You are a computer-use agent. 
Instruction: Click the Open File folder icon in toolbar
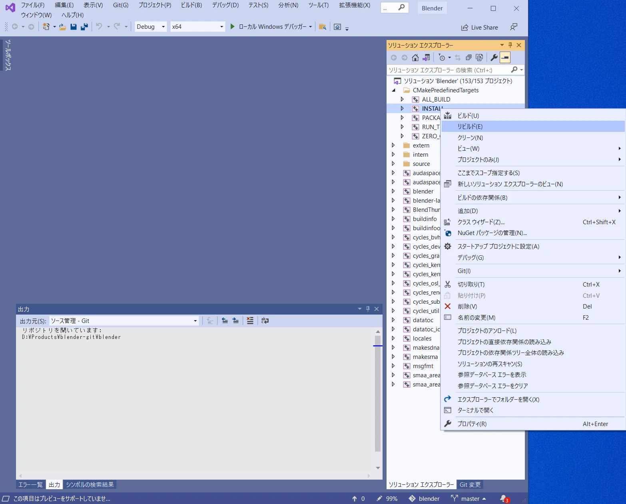(x=62, y=27)
